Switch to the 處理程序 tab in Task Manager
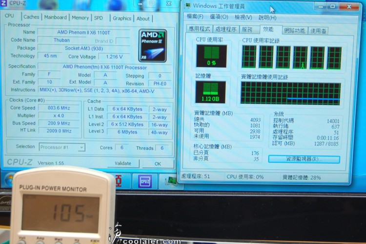This screenshot has height=244, width=366. click(226, 29)
